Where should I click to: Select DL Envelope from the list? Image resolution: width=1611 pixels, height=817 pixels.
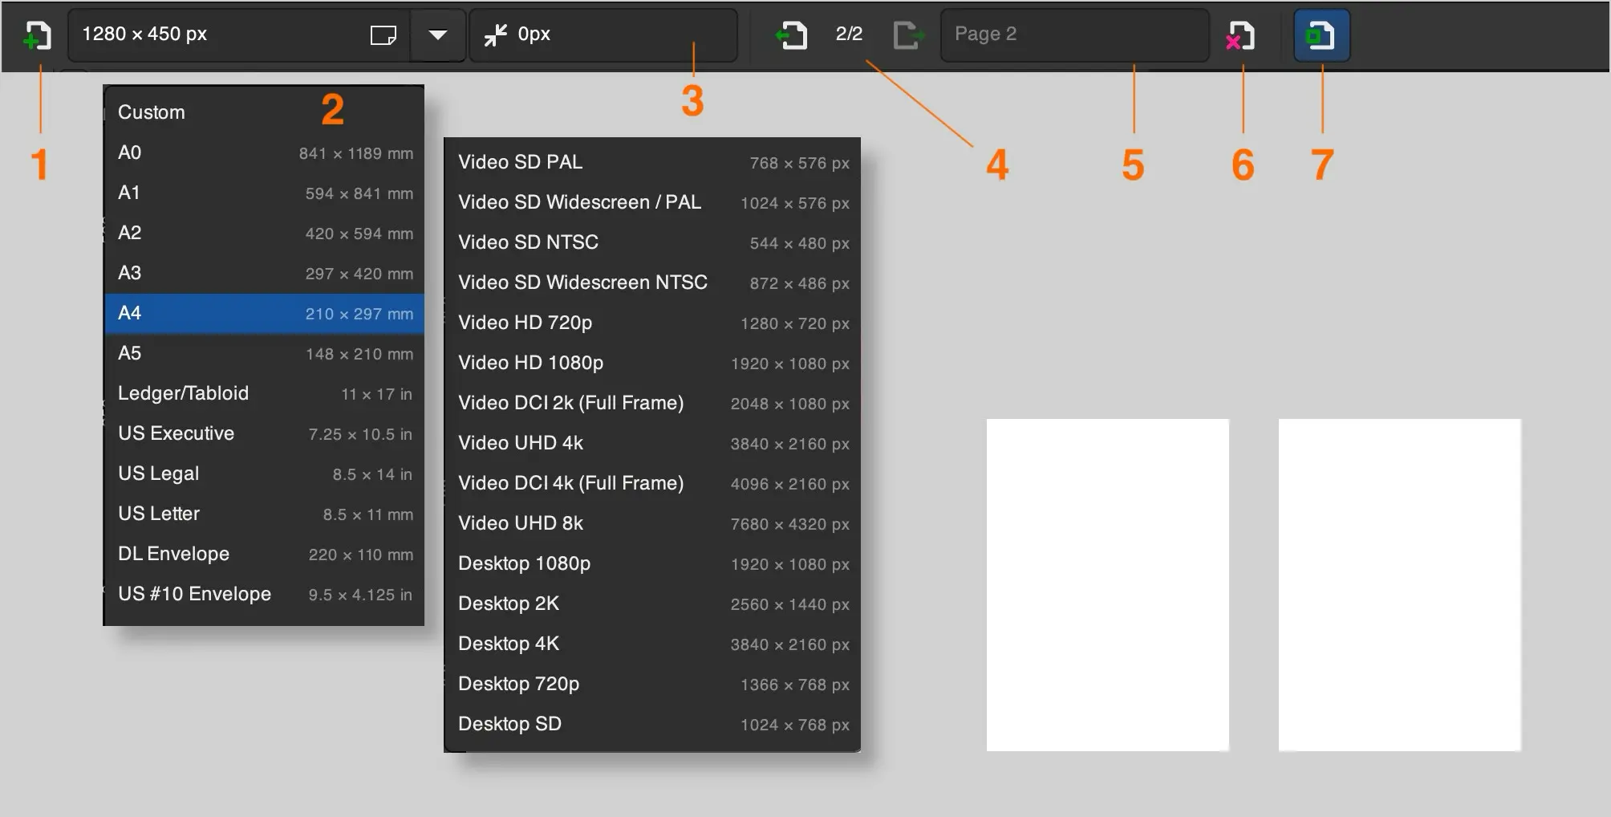coord(264,554)
